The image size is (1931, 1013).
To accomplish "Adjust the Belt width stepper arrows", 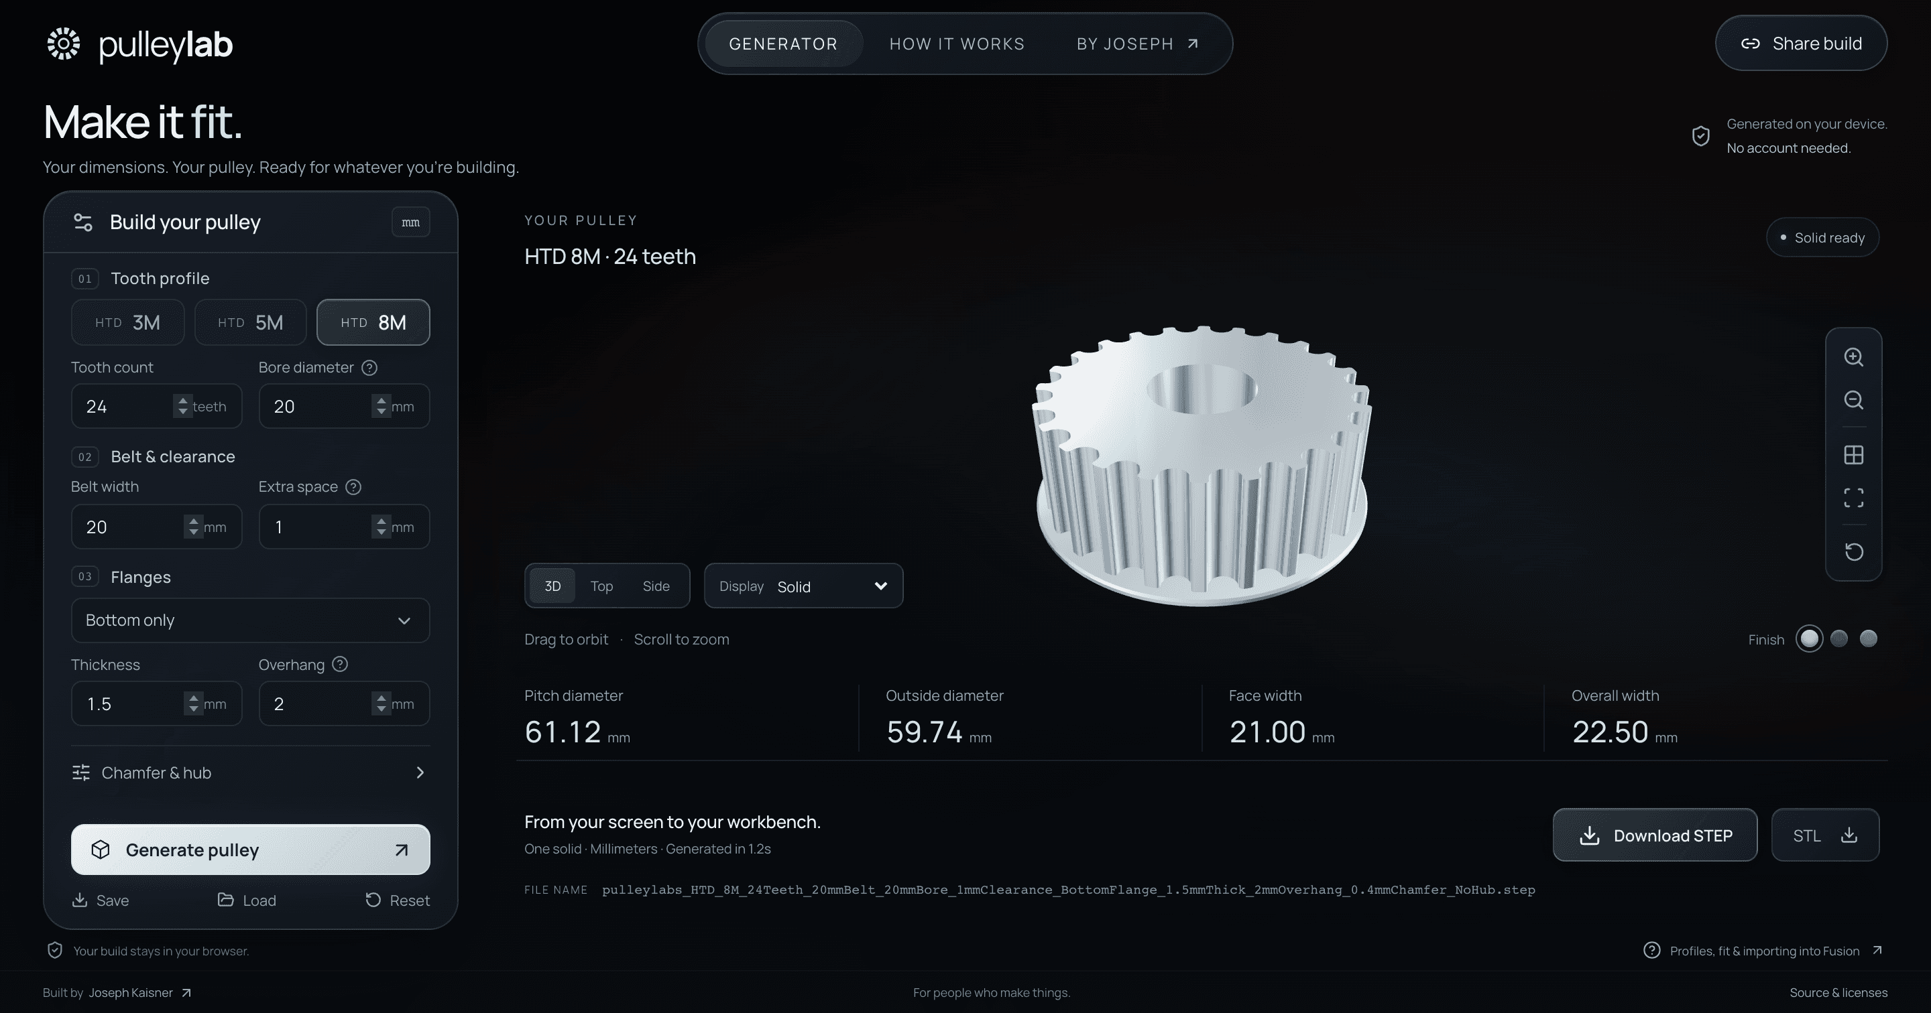I will (194, 527).
